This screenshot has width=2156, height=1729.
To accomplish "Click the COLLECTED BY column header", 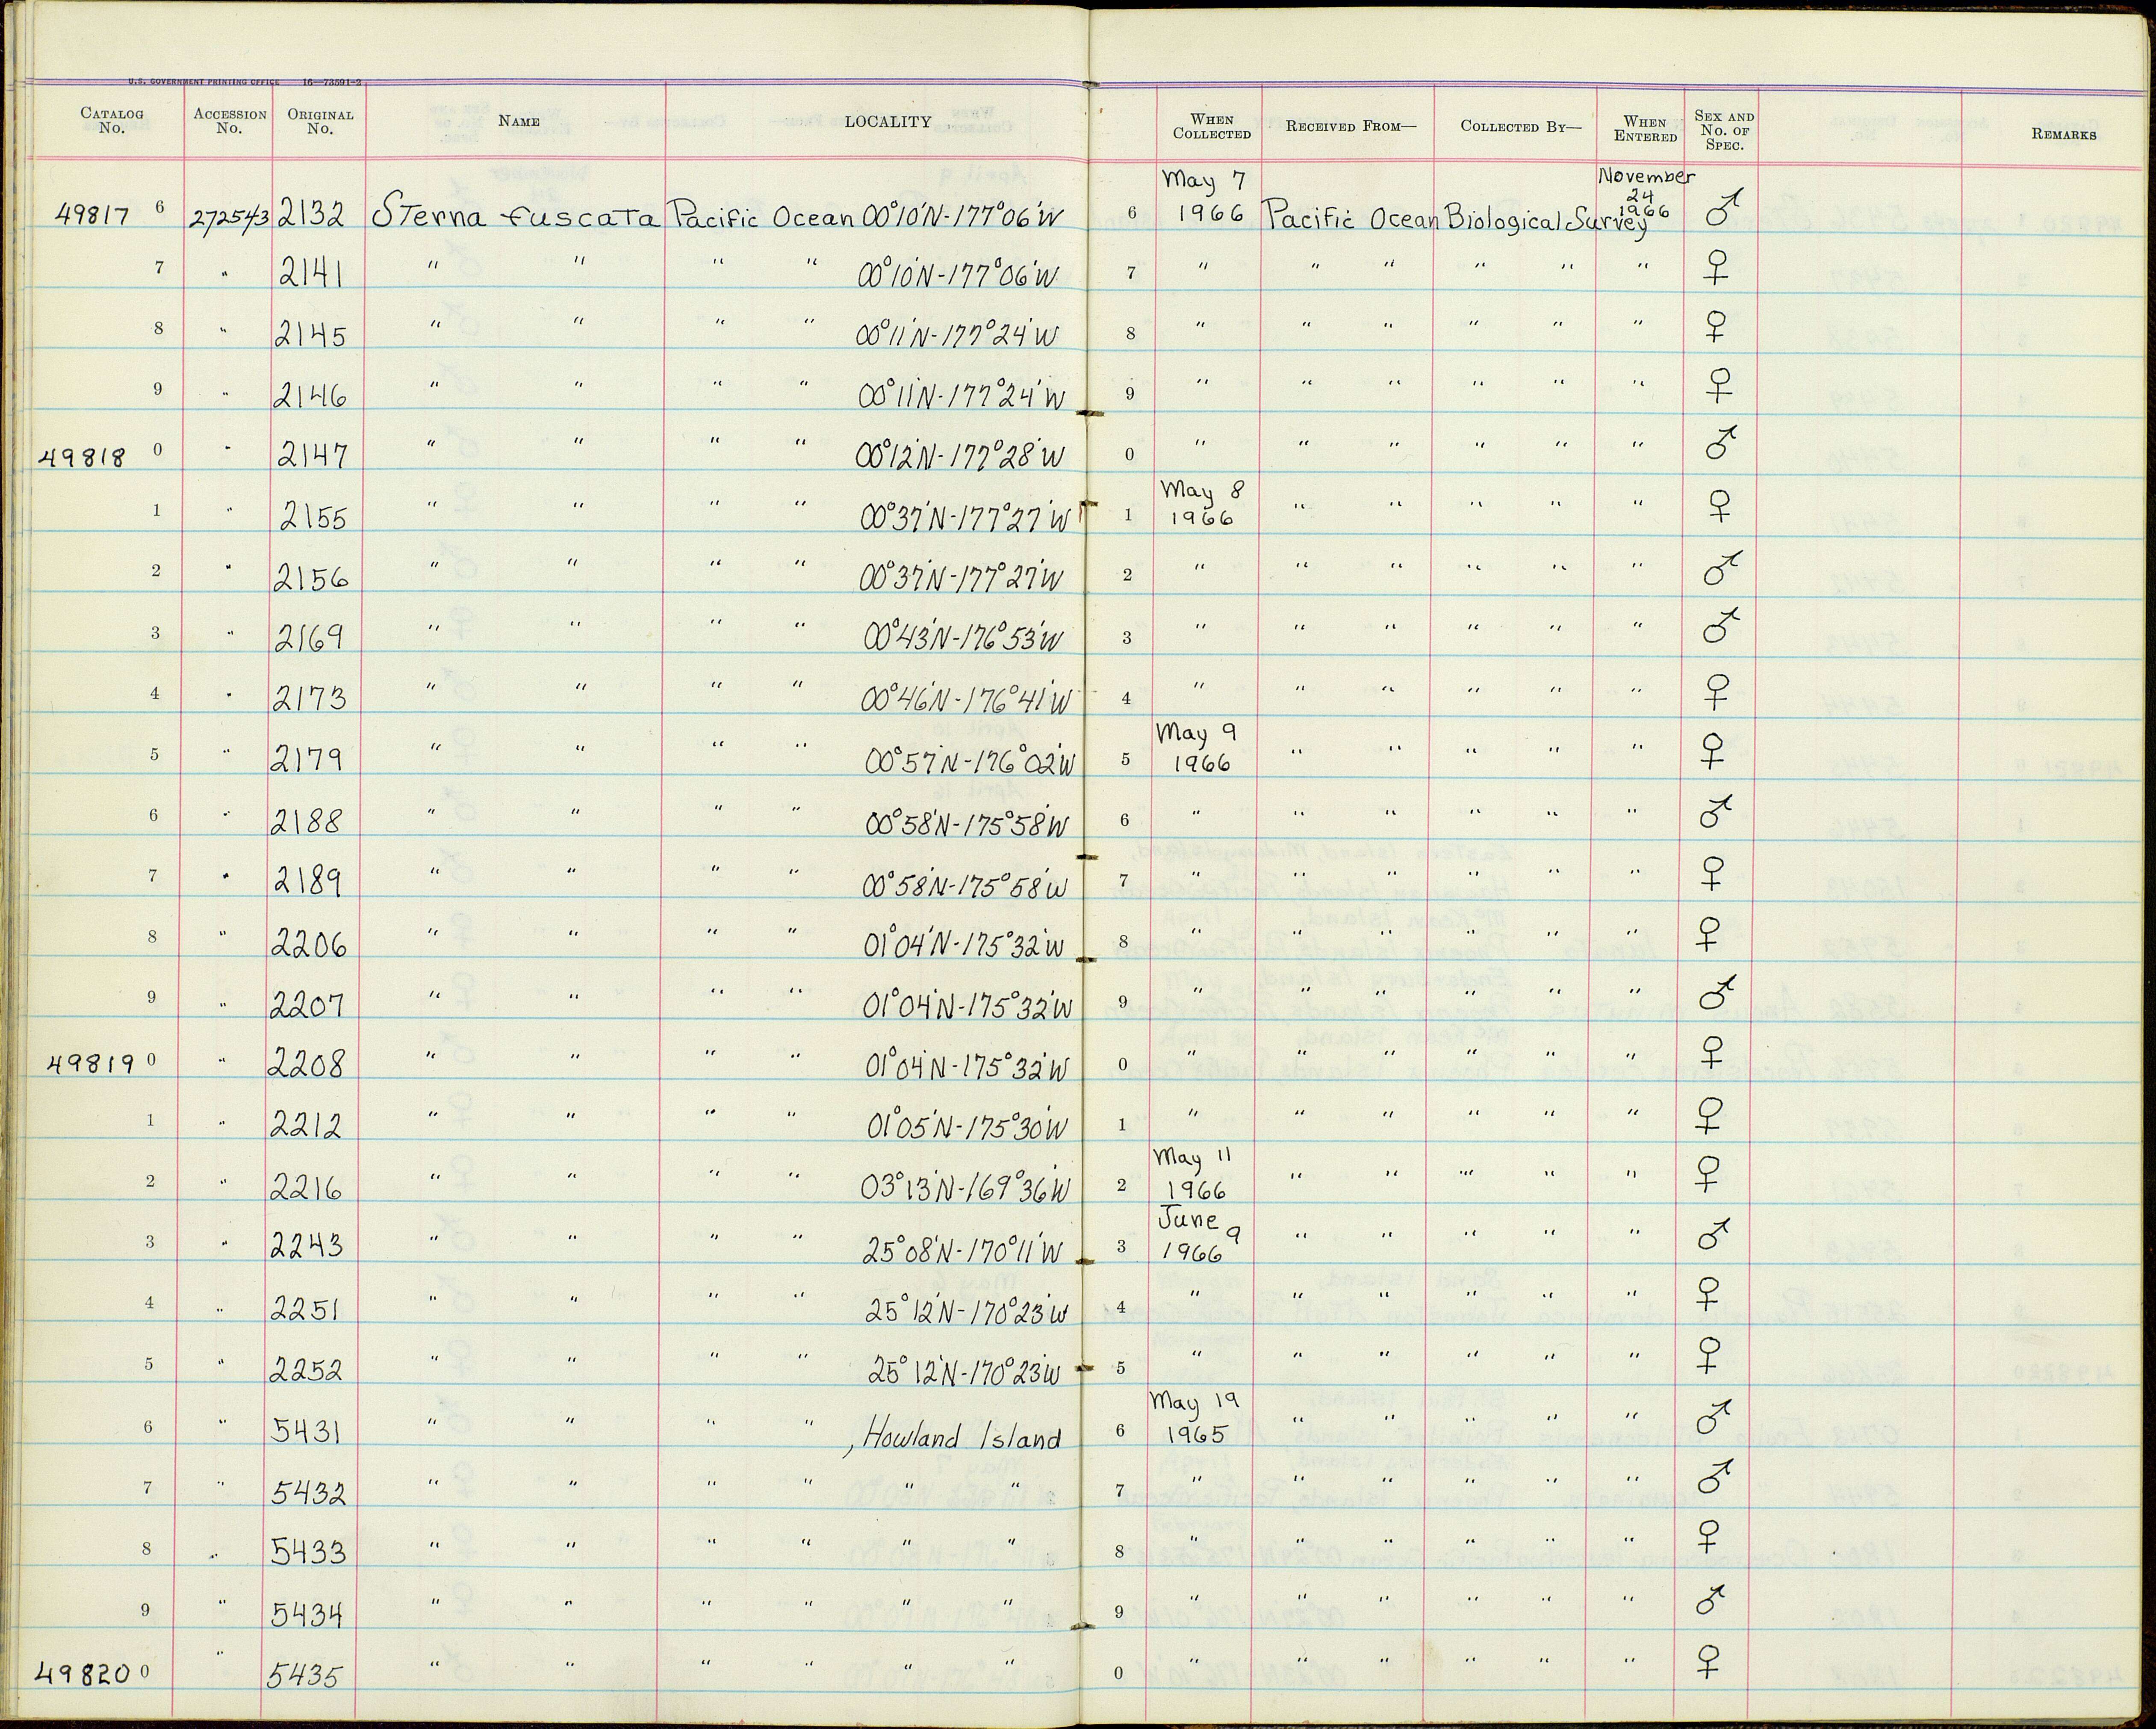I will [1521, 127].
